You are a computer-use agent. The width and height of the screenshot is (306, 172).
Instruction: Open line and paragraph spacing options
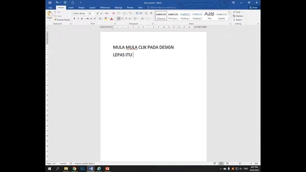(x=136, y=19)
